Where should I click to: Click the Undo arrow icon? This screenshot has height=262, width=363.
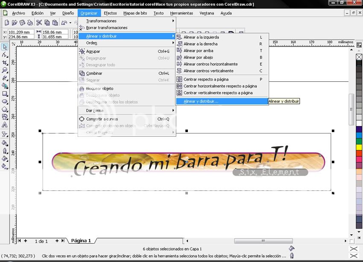[64, 23]
